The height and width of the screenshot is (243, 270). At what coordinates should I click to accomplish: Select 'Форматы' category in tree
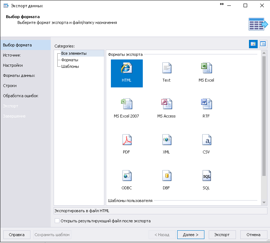(x=70, y=60)
